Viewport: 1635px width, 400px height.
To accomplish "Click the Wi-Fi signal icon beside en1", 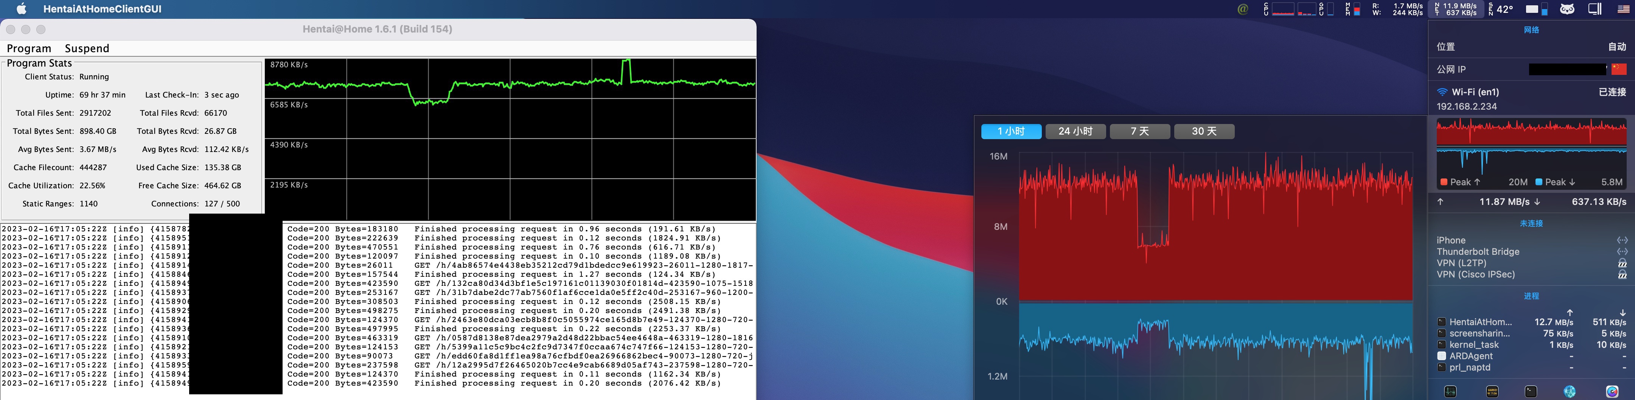I will tap(1442, 92).
